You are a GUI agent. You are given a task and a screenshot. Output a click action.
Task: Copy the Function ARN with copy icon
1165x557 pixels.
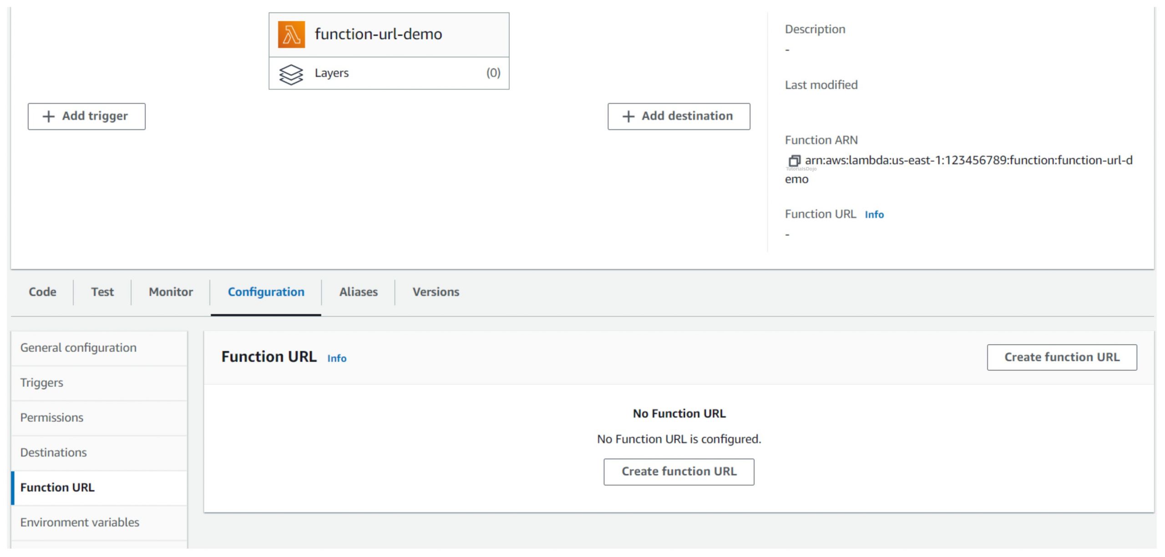[794, 161]
